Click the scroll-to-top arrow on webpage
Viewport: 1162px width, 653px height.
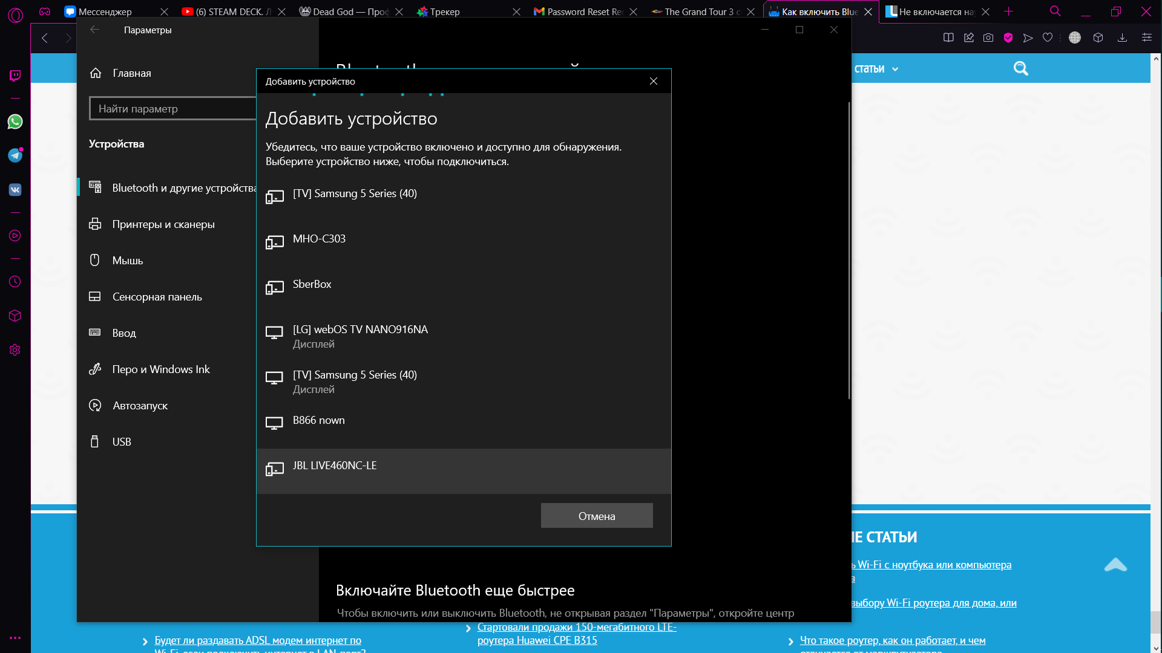coord(1115,565)
